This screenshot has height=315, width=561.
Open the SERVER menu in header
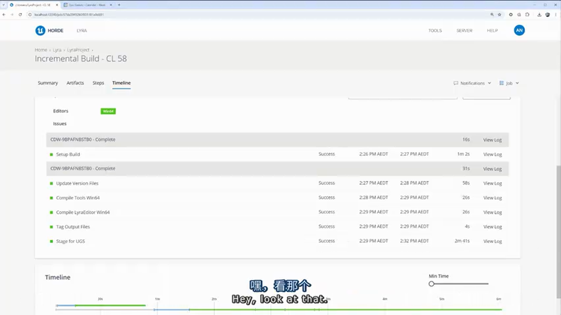pyautogui.click(x=464, y=31)
